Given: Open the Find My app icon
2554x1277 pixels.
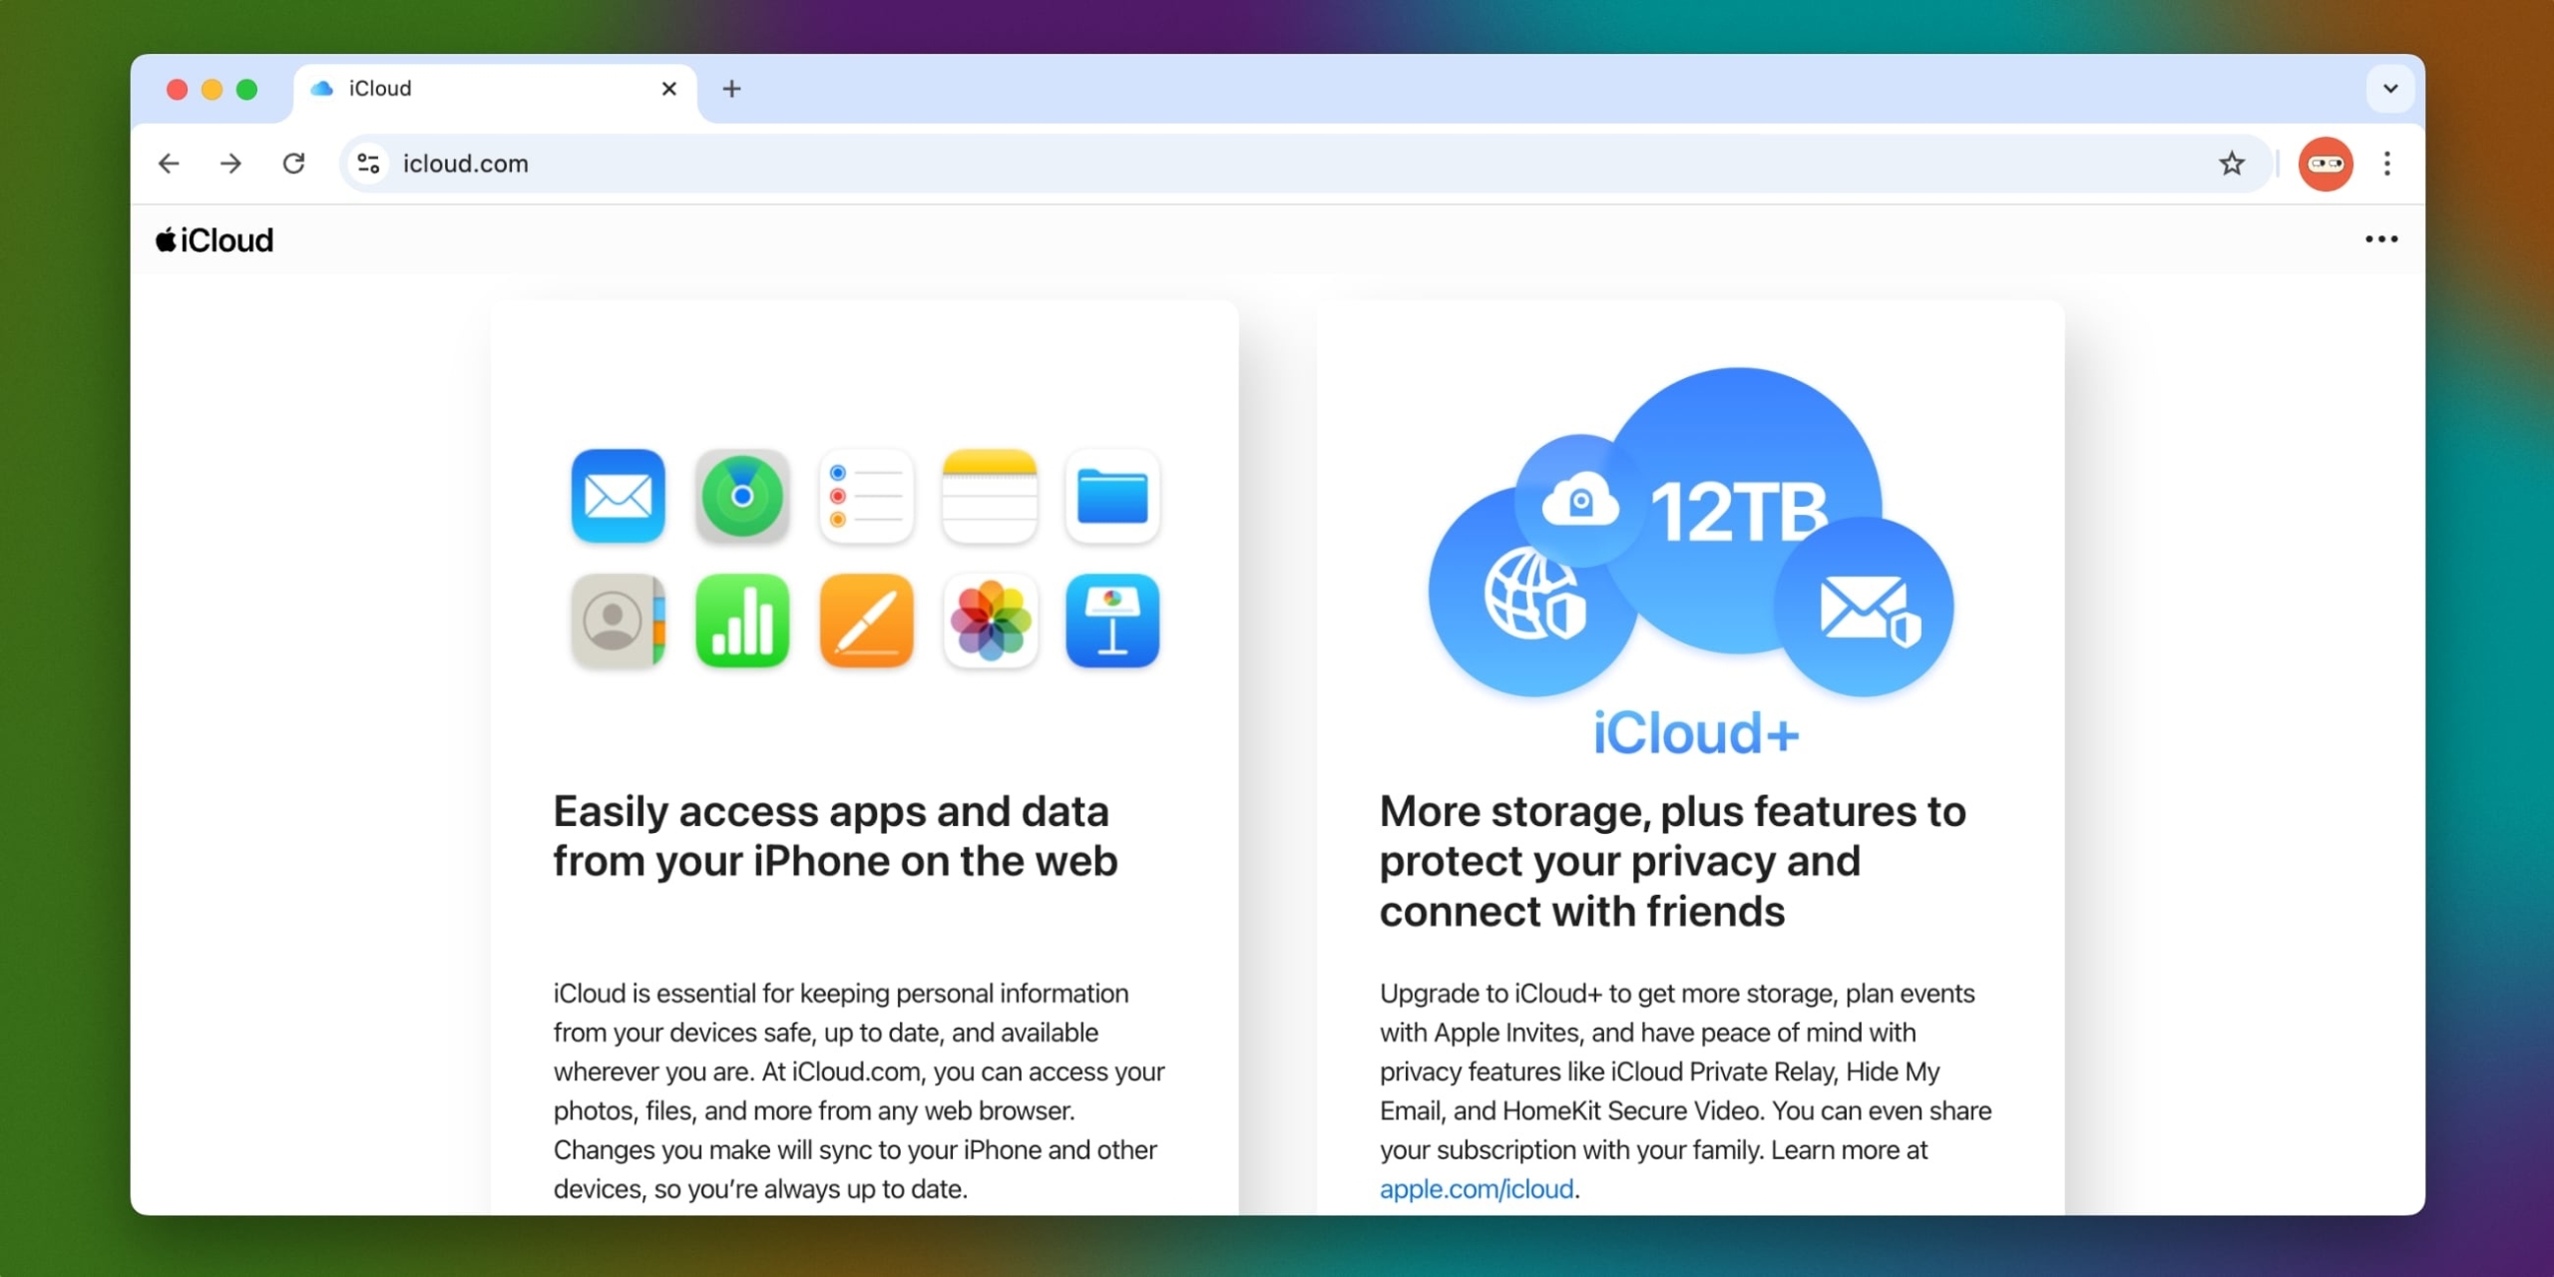Looking at the screenshot, I should (741, 496).
